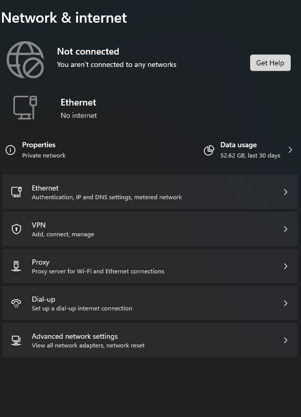Open the VPN row chevron
Image resolution: width=301 pixels, height=417 pixels.
click(x=286, y=229)
